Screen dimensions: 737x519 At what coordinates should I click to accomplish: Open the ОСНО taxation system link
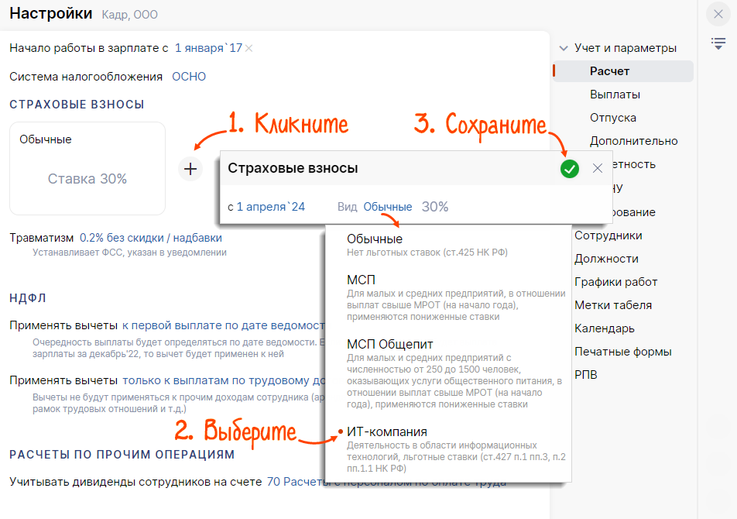coord(189,76)
